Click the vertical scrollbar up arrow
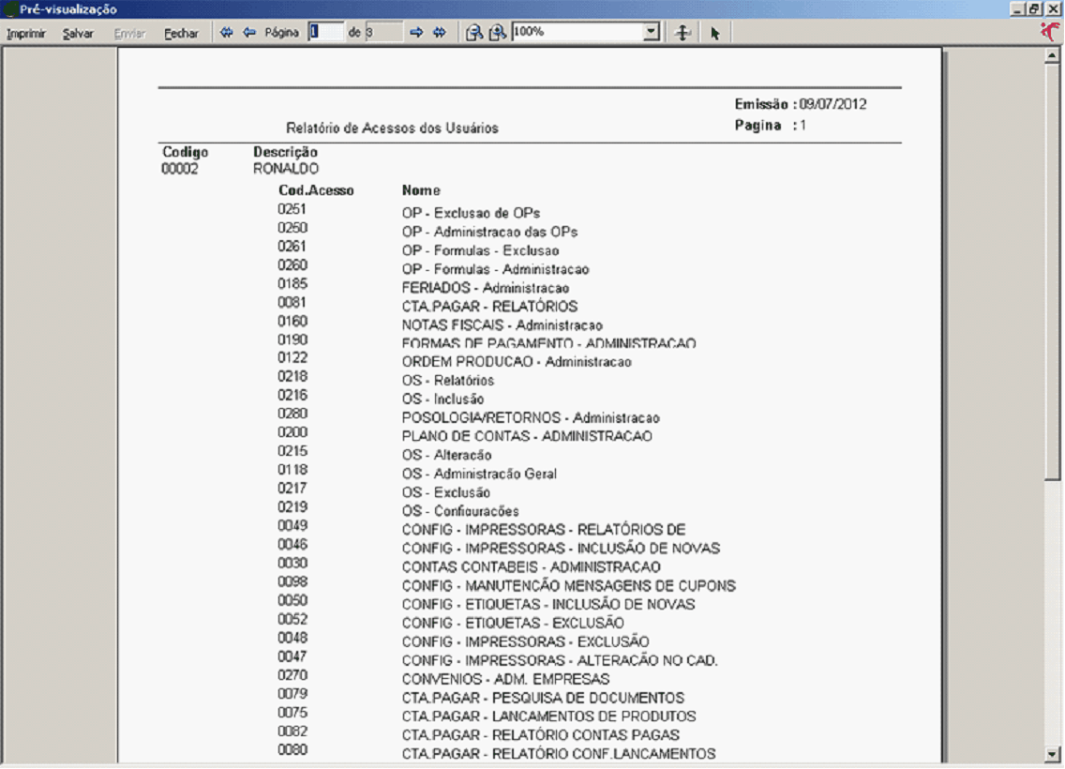 coord(1051,55)
